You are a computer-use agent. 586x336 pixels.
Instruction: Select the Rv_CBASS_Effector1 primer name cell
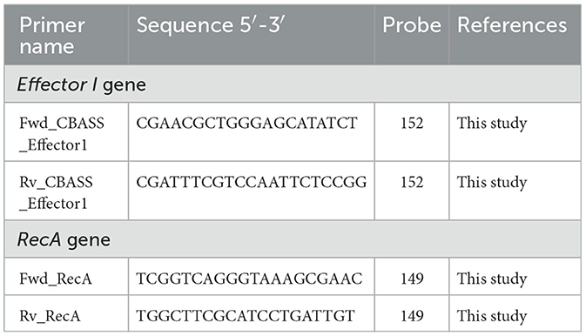tap(66, 191)
